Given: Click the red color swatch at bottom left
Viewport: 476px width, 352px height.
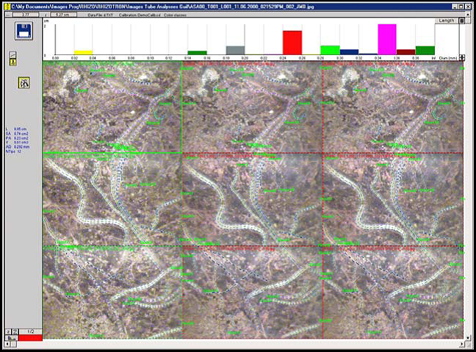Looking at the screenshot, I should coord(29,339).
